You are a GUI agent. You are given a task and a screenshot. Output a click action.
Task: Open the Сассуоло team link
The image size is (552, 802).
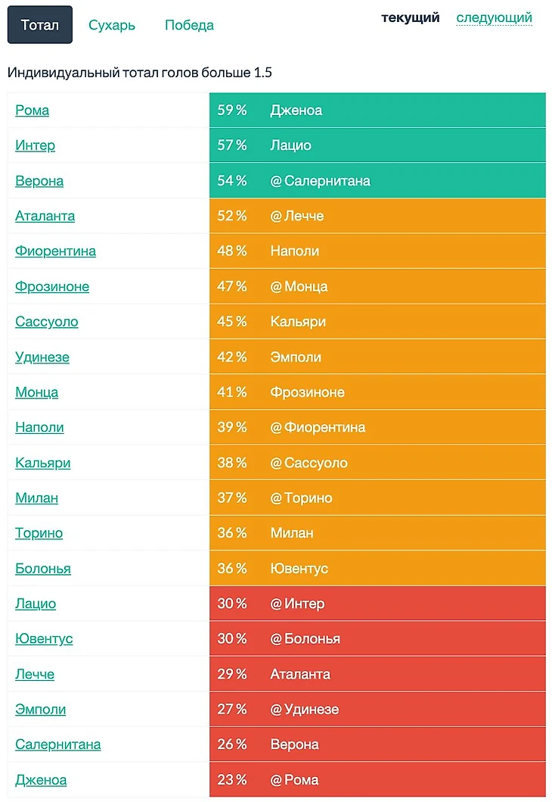[47, 322]
